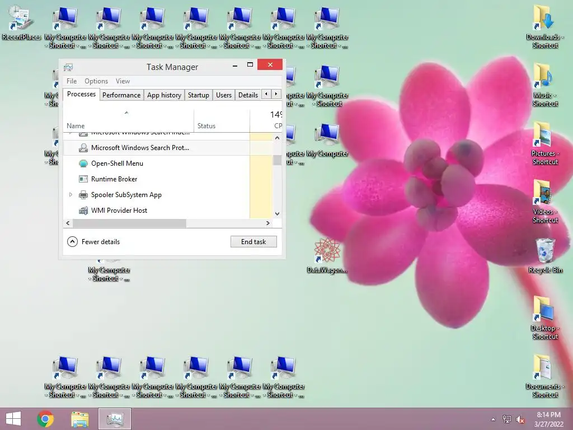Select the Processes tab

[81, 94]
